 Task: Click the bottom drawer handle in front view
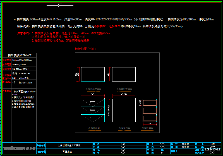93,118
